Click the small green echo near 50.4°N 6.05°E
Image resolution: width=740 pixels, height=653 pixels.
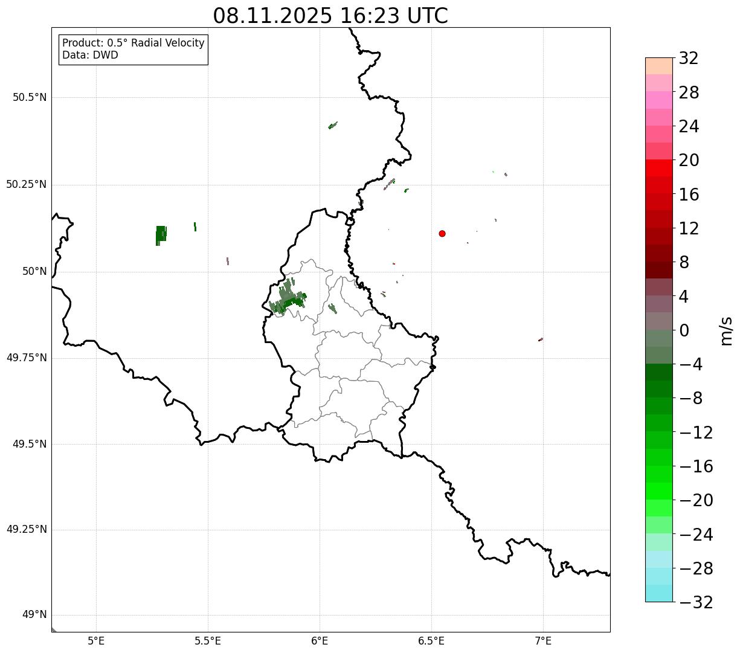click(333, 125)
